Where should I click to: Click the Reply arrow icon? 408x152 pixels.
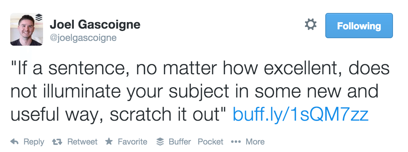point(14,142)
